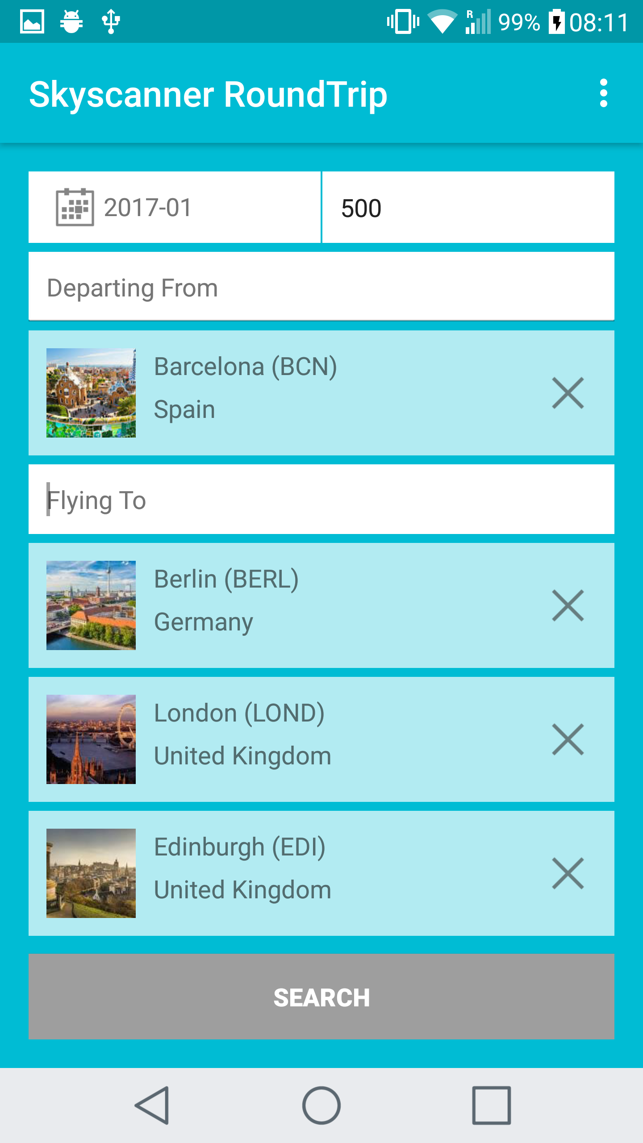Focus the Flying To input field
This screenshot has width=643, height=1143.
pyautogui.click(x=321, y=499)
